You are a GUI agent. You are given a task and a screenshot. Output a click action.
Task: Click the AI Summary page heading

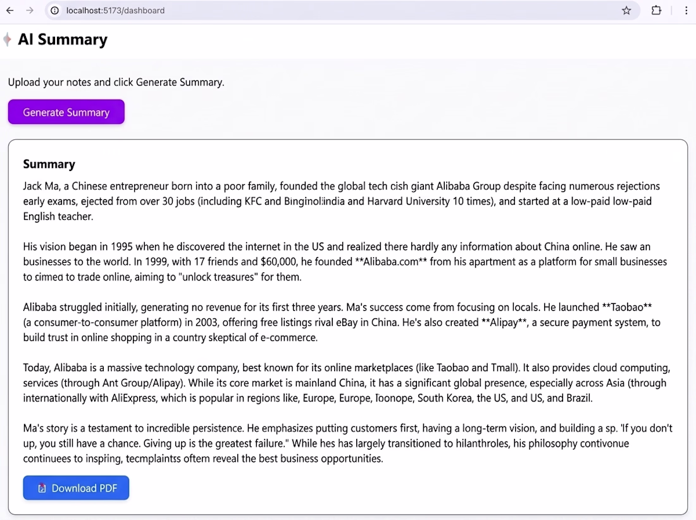[63, 39]
